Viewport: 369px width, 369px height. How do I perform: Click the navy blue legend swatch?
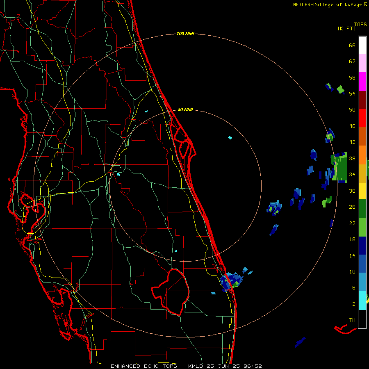[362, 246]
